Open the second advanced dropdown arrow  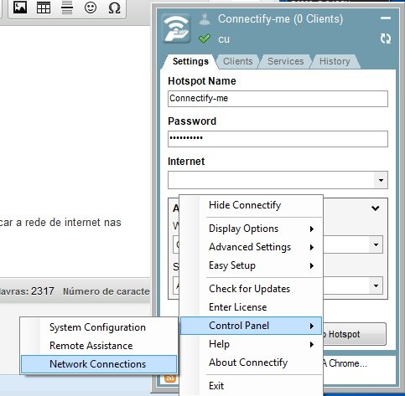pyautogui.click(x=376, y=285)
